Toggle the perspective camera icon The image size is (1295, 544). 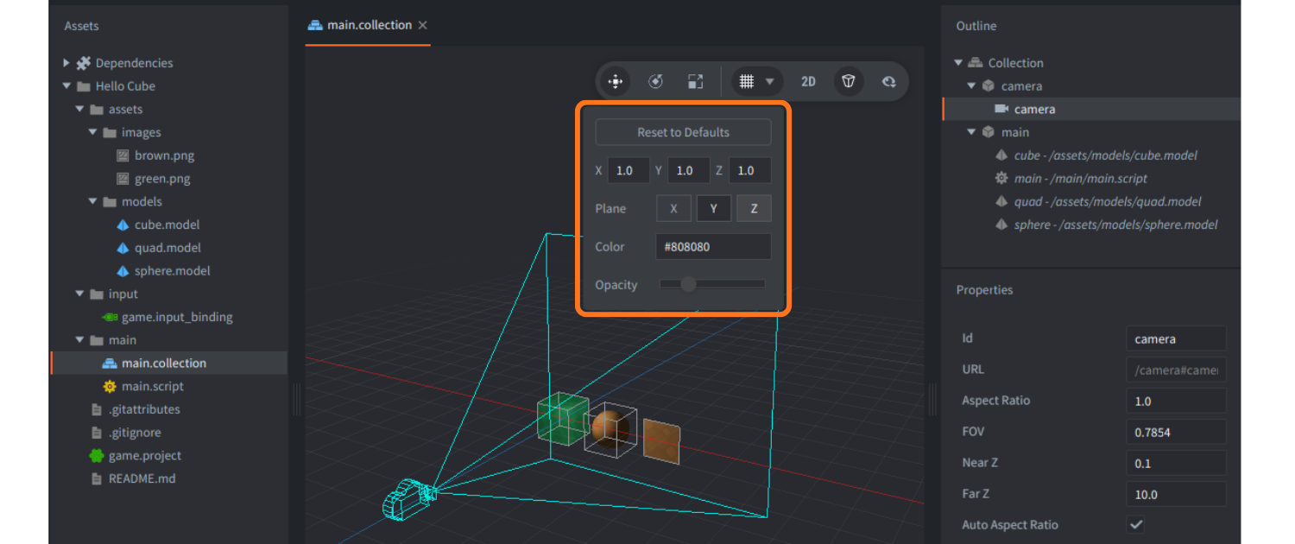coord(848,81)
